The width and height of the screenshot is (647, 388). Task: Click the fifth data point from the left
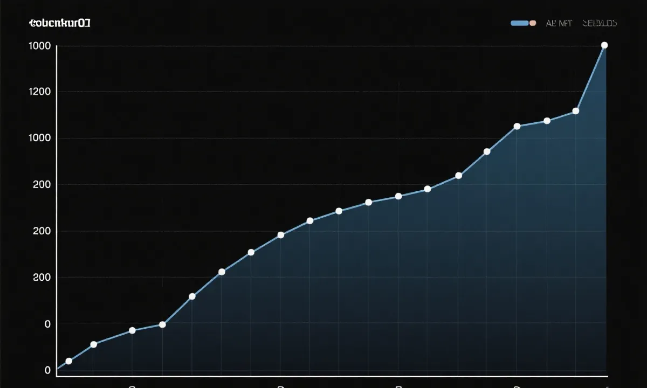[192, 296]
